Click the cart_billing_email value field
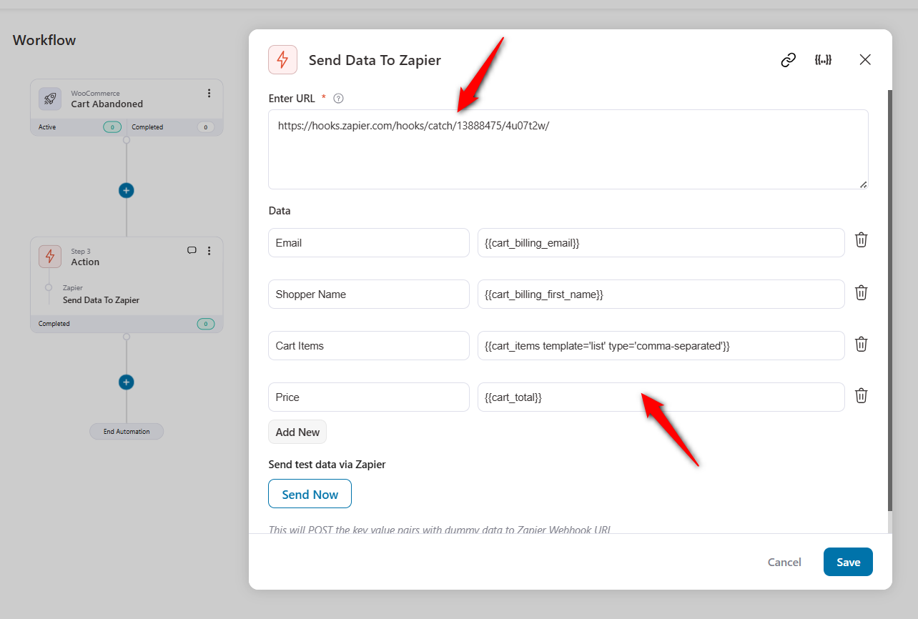Viewport: 918px width, 619px height. (x=661, y=243)
